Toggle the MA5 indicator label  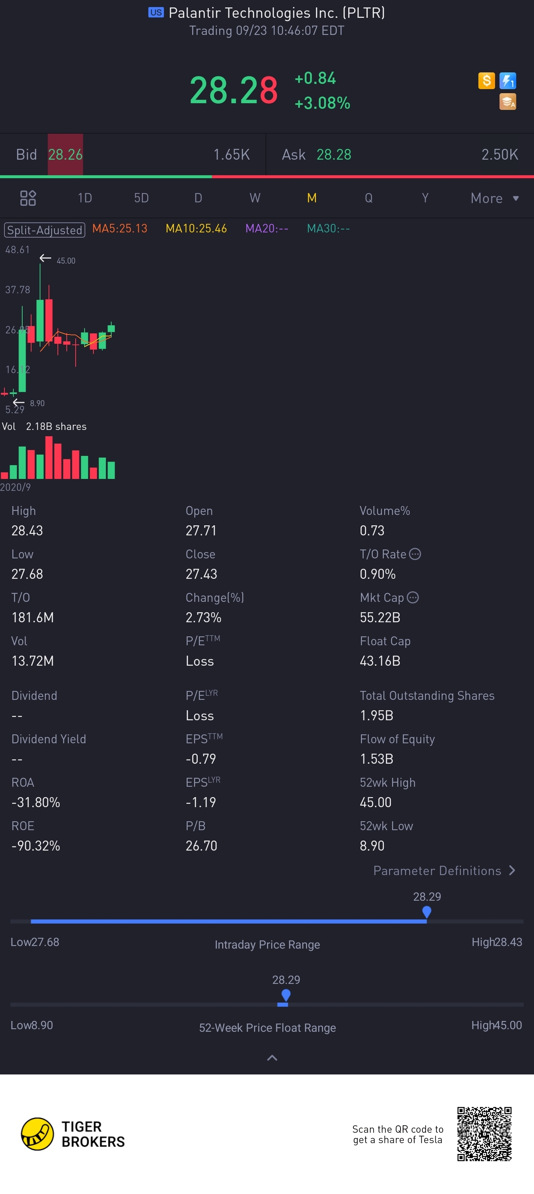click(119, 228)
